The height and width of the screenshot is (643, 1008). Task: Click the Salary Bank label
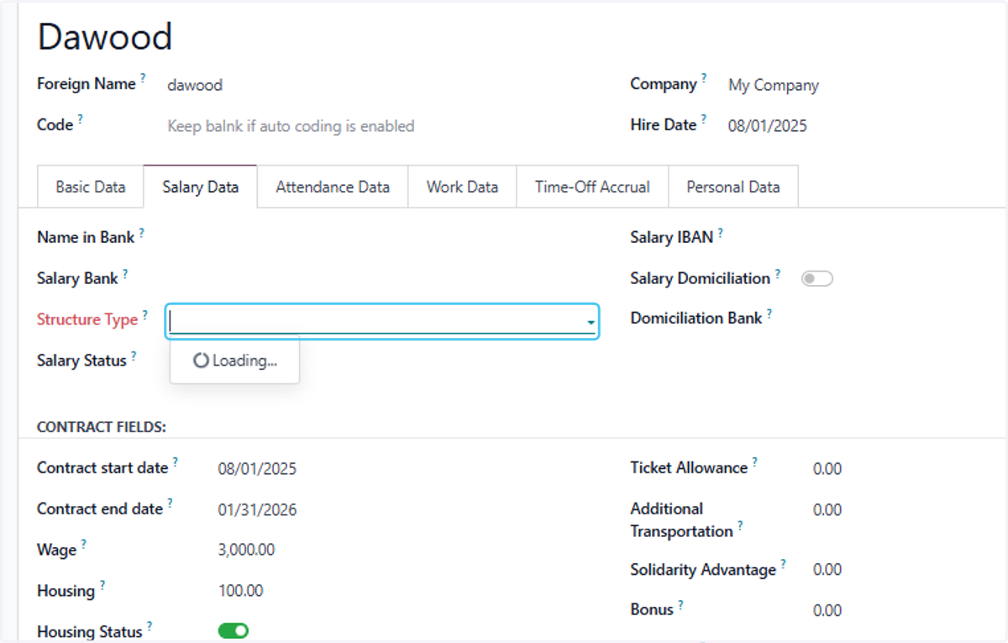click(x=77, y=278)
